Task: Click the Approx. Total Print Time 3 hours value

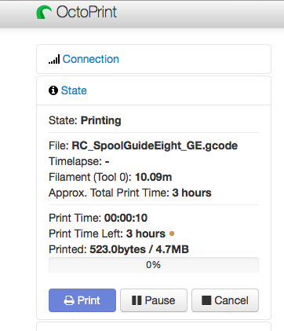Action: (x=191, y=193)
